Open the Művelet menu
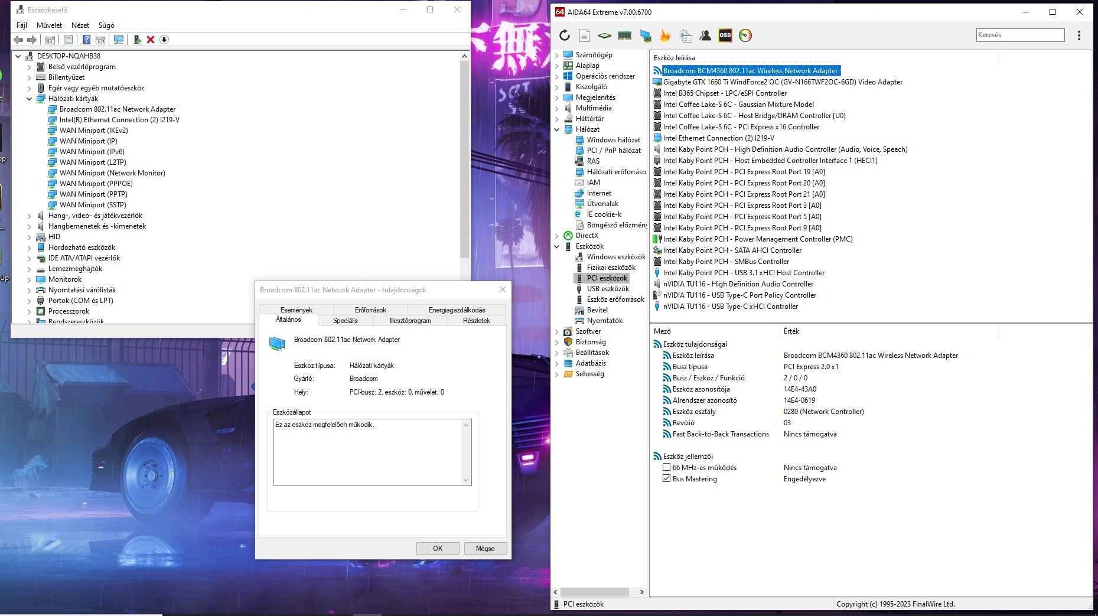 [x=49, y=25]
